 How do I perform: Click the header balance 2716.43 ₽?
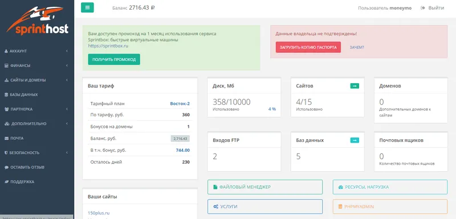point(142,8)
